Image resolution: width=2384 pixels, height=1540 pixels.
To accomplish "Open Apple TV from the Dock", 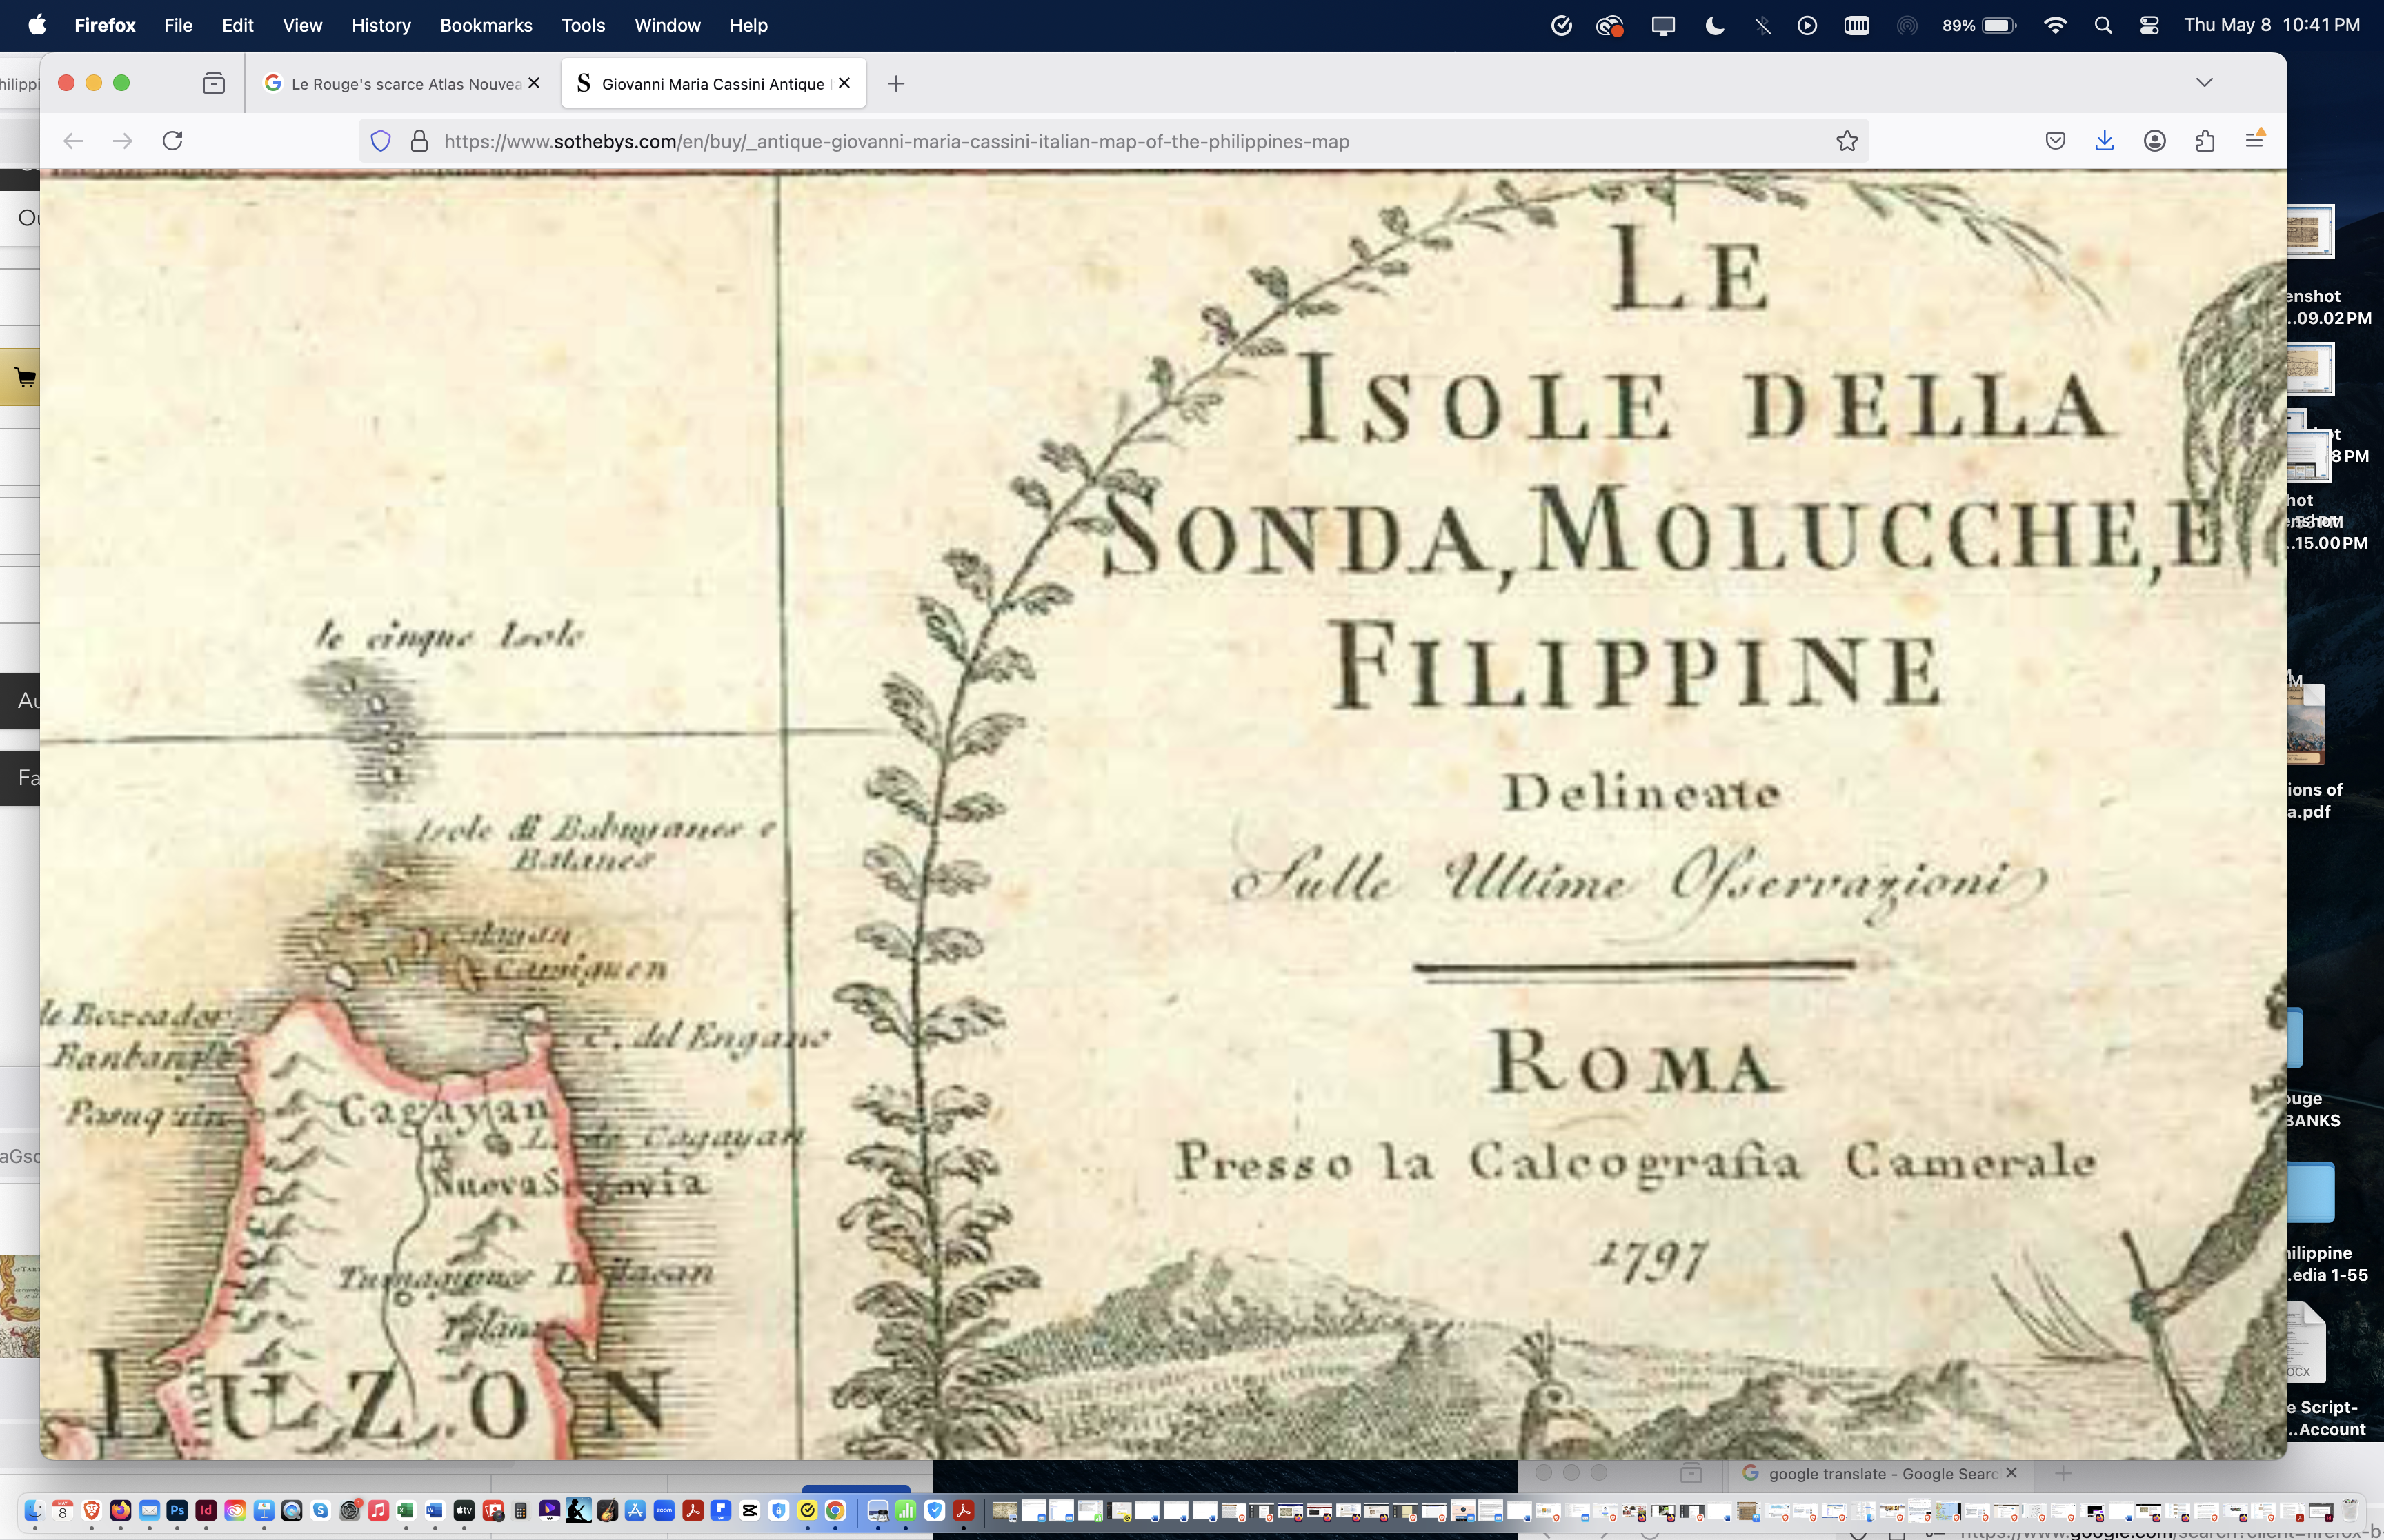I will [464, 1510].
